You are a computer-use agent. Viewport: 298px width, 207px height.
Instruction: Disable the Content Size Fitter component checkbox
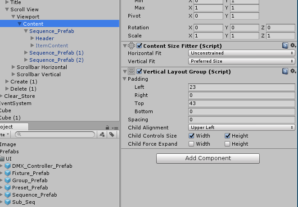(x=139, y=46)
